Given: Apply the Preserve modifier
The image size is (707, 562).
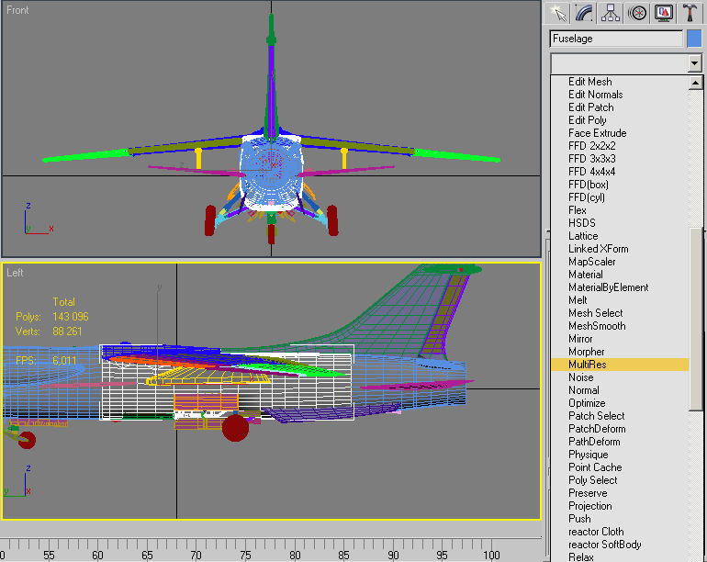Looking at the screenshot, I should 588,493.
